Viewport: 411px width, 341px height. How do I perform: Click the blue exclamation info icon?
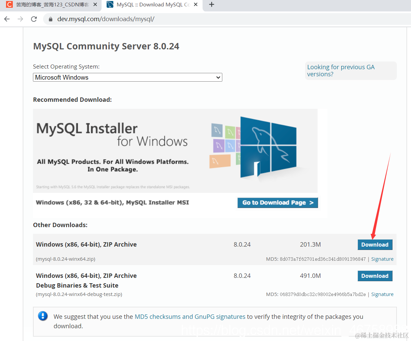click(43, 316)
